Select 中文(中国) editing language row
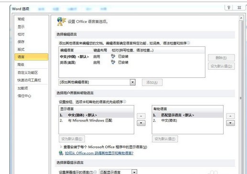 132,56
